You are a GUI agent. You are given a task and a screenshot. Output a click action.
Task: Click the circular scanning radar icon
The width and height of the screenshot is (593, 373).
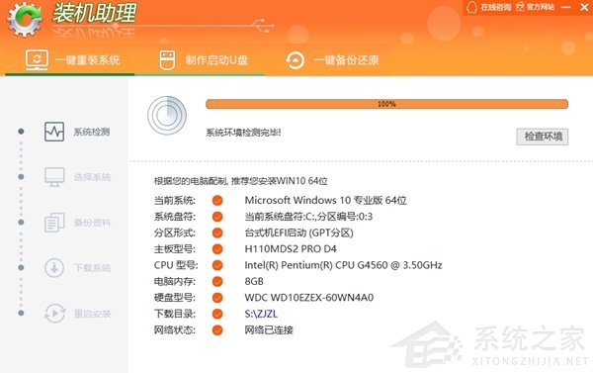[167, 115]
